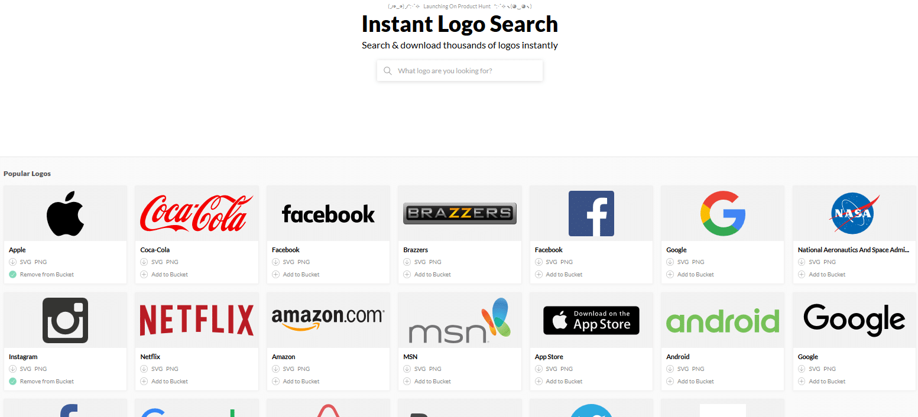Select the Netflix logo thumbnail
This screenshot has height=417, width=918.
pos(197,320)
